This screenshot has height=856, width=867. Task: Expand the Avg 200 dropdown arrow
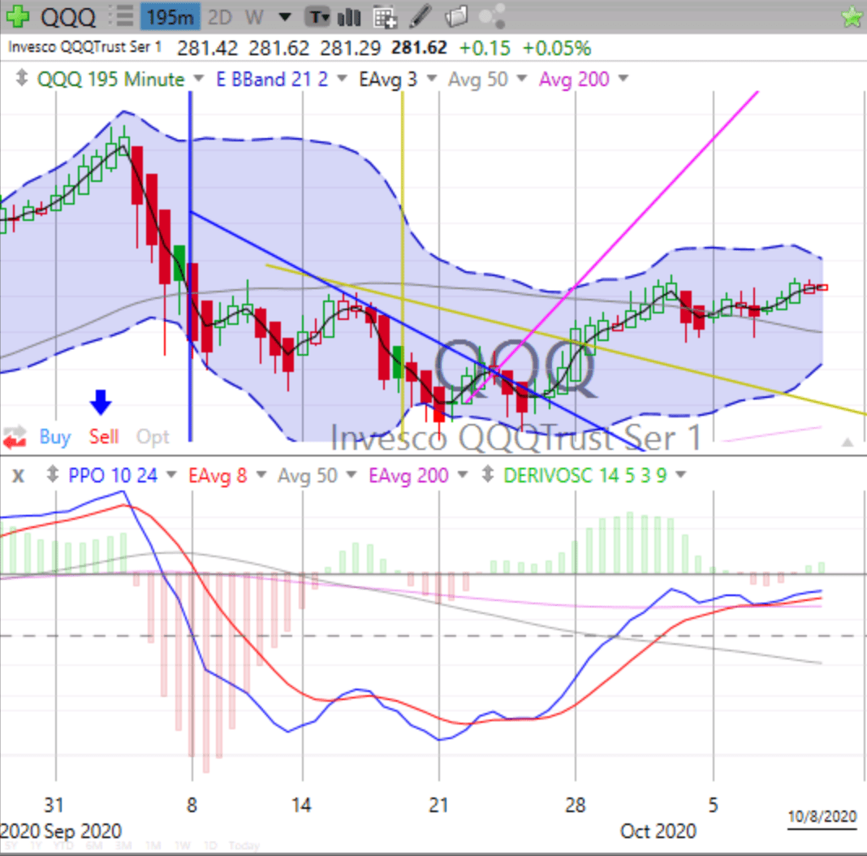(623, 79)
